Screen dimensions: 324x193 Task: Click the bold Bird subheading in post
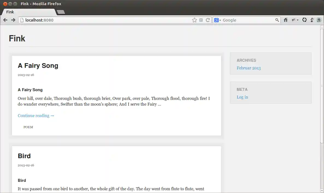pyautogui.click(x=22, y=180)
